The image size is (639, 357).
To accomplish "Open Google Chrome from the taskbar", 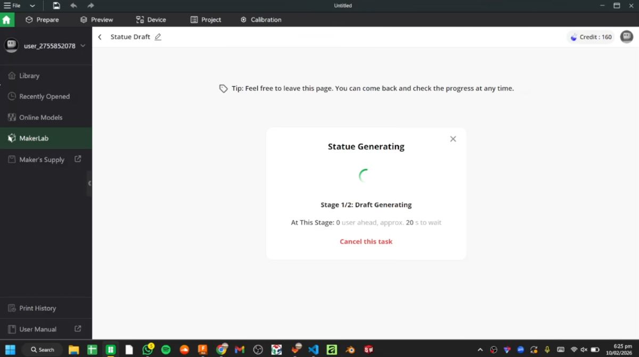I will pos(221,350).
